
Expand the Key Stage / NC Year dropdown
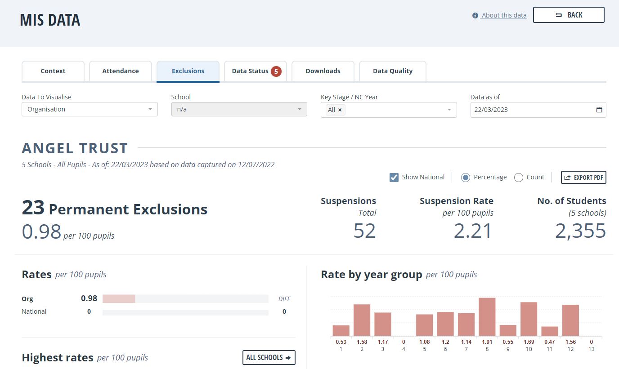point(389,110)
